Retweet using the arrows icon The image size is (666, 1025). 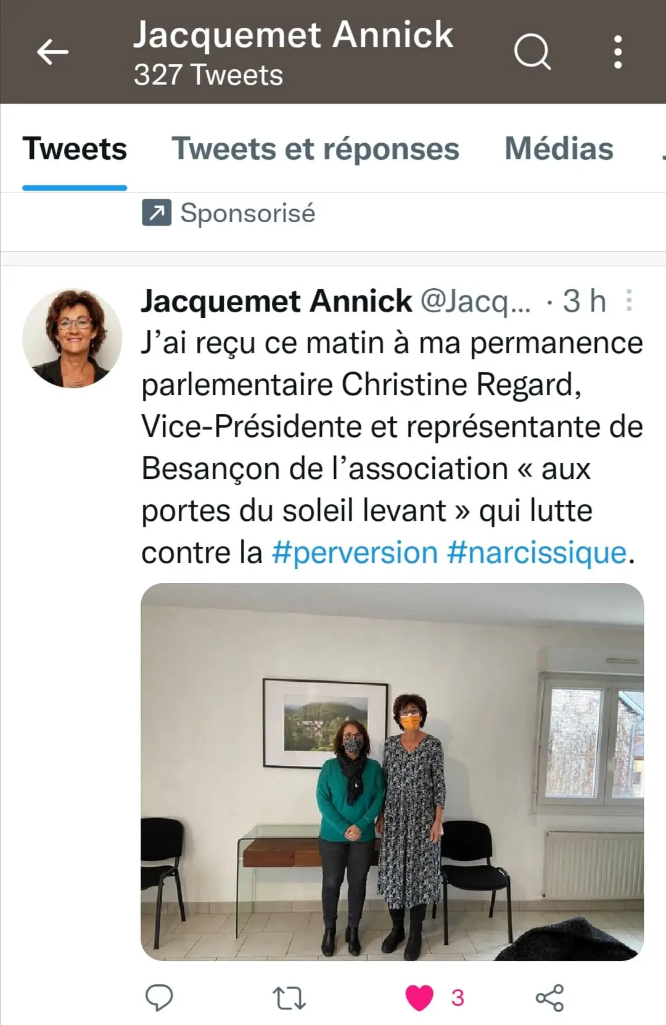tap(289, 998)
